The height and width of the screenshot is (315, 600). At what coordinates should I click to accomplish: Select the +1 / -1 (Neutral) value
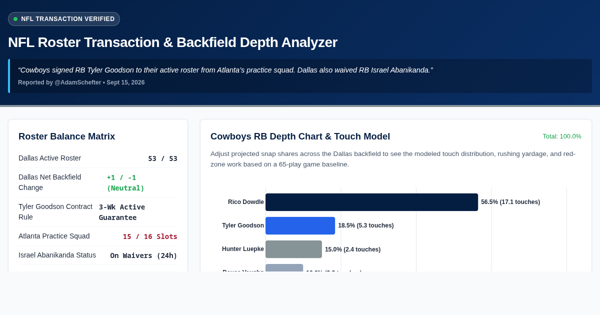[125, 182]
